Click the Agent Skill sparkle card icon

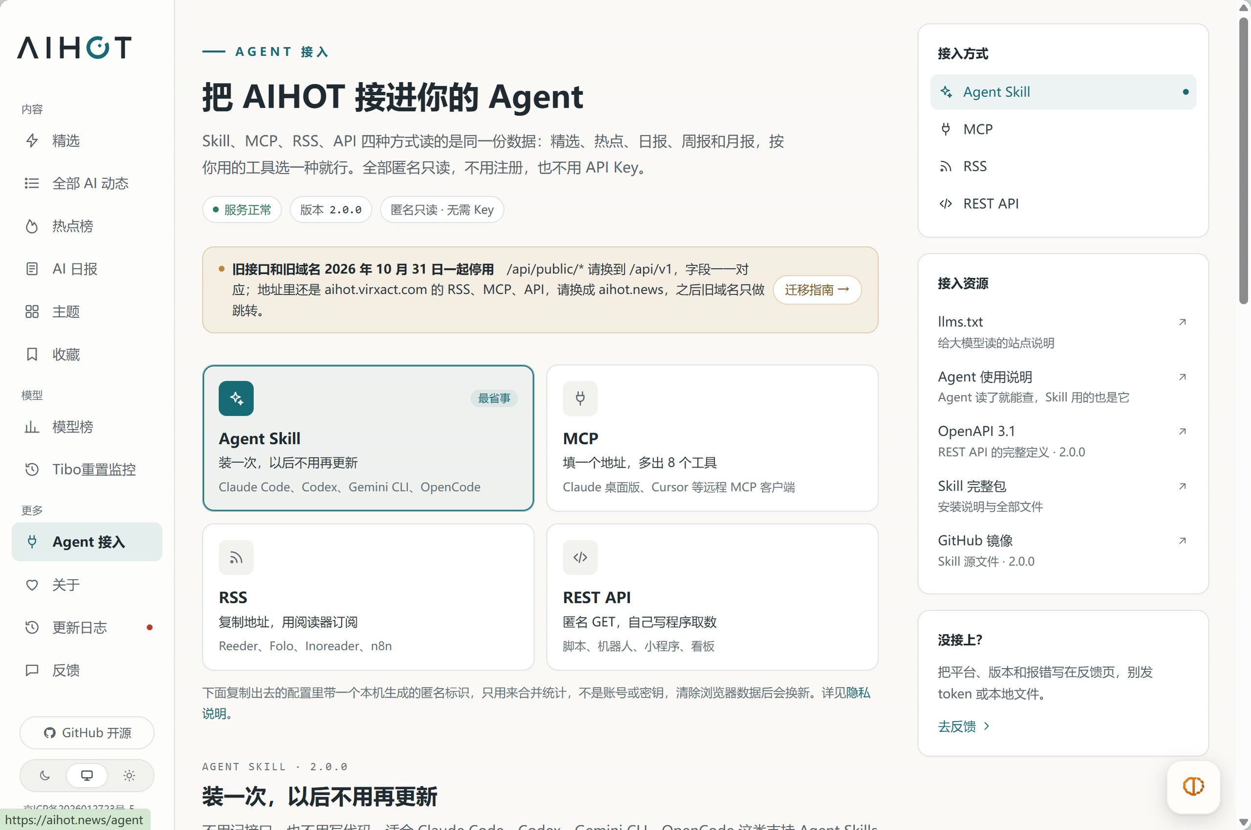[x=236, y=398]
